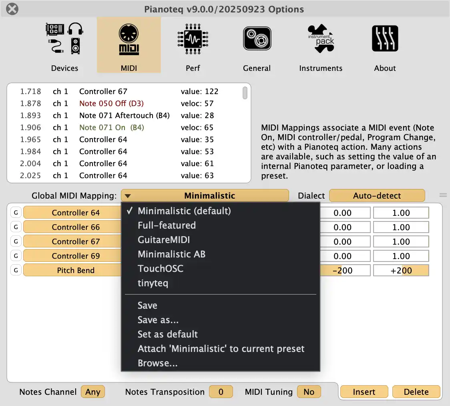The width and height of the screenshot is (450, 406).
Task: Click the Delete button
Action: tap(416, 392)
